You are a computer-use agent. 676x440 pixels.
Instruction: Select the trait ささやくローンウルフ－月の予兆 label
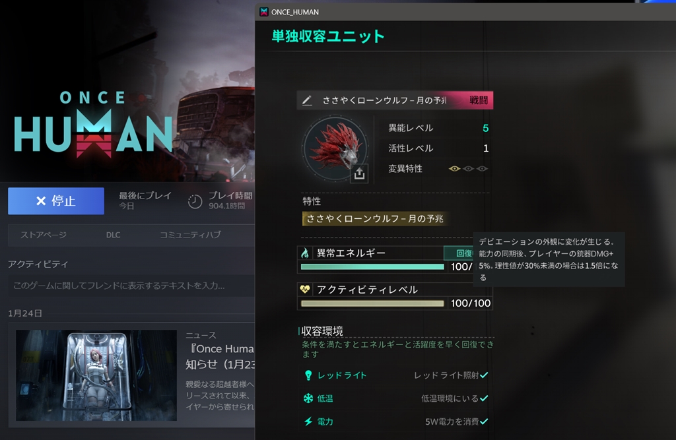pos(375,219)
